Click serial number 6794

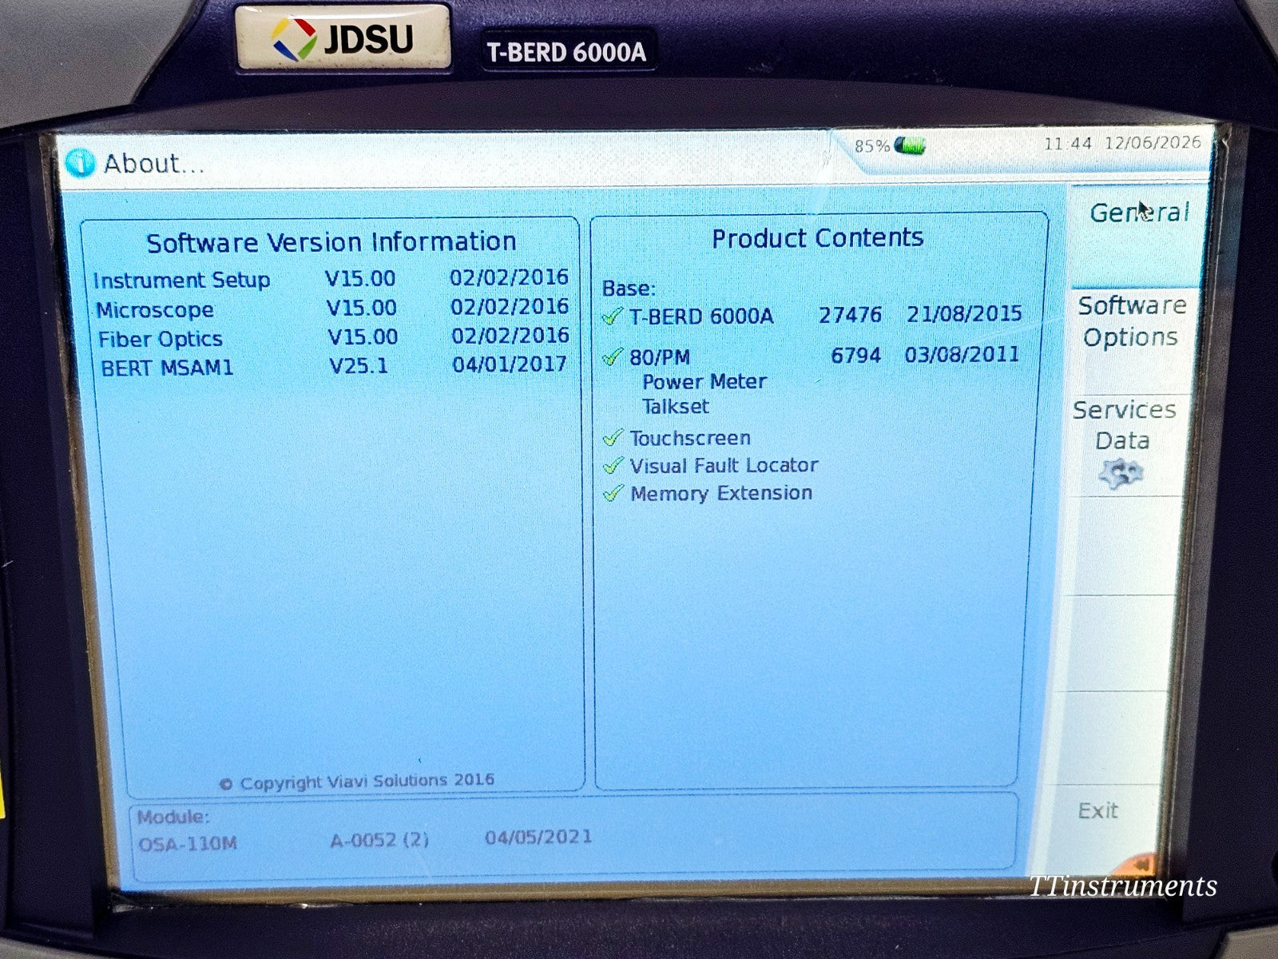point(855,355)
